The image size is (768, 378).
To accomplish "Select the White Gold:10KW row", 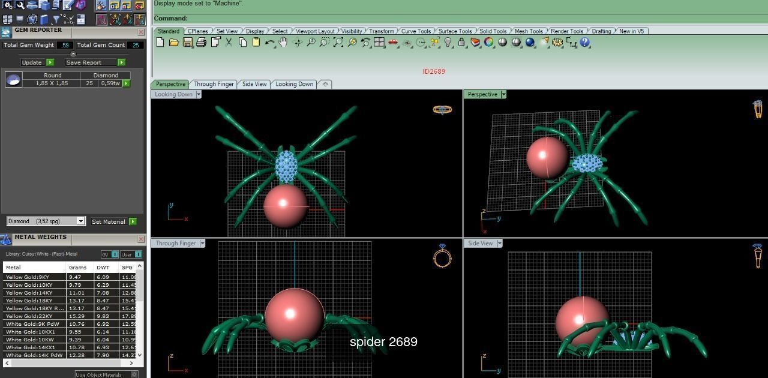I will coord(70,340).
